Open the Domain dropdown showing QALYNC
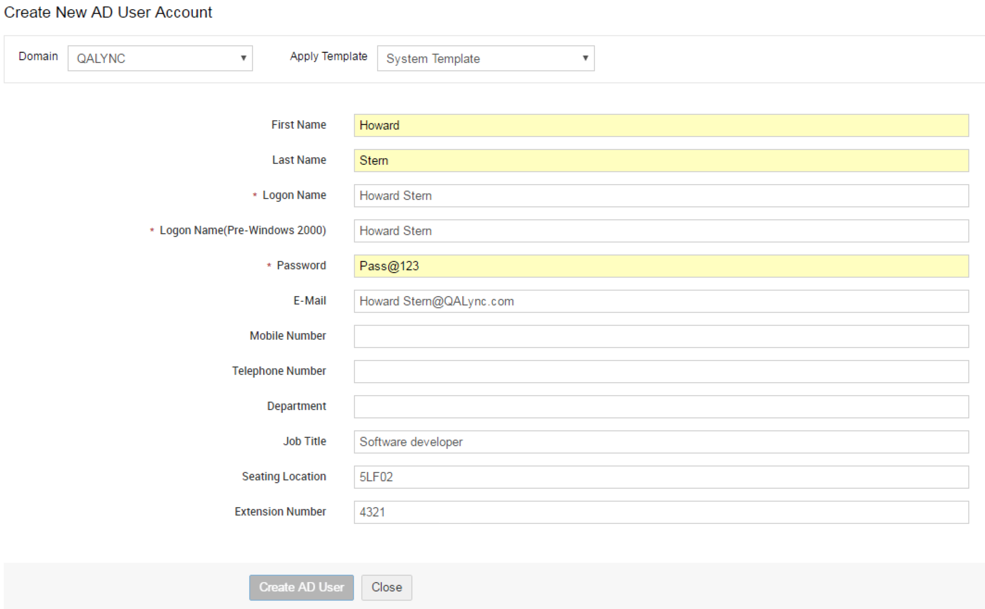The width and height of the screenshot is (985, 609). click(160, 58)
